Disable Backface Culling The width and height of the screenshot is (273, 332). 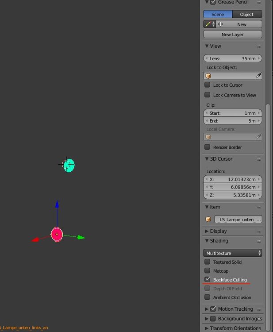click(x=207, y=279)
